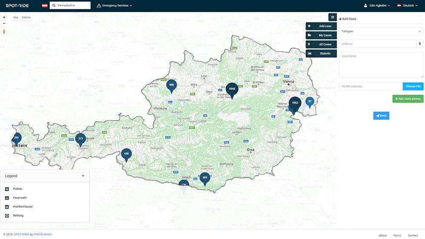Click the location pin icon beside Address field
Image resolution: width=425 pixels, height=239 pixels.
pos(419,44)
